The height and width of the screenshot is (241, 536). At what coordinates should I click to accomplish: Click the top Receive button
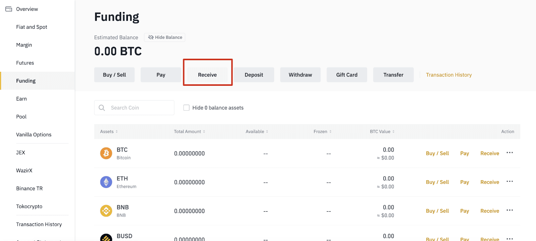tap(207, 75)
